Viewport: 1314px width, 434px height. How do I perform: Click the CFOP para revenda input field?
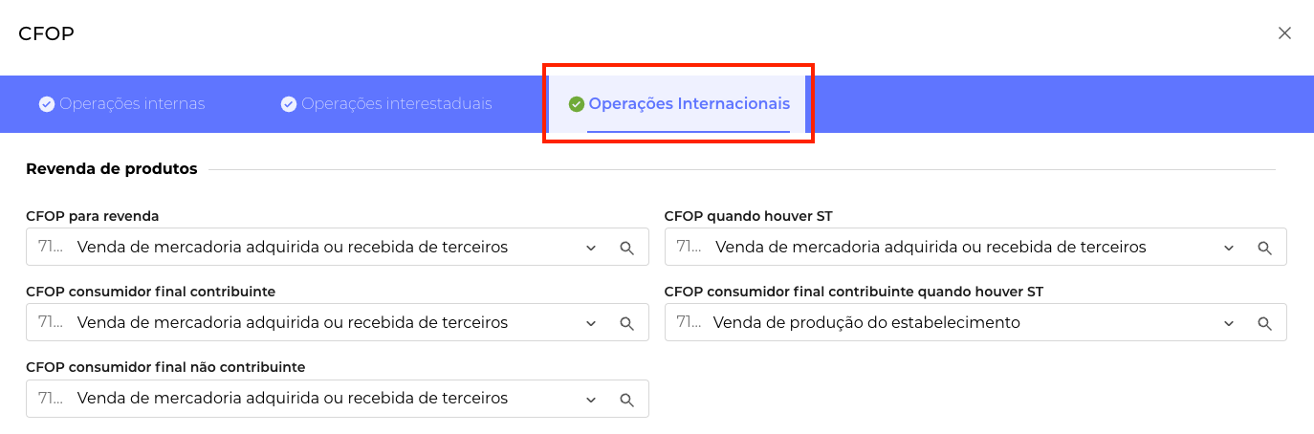click(292, 248)
